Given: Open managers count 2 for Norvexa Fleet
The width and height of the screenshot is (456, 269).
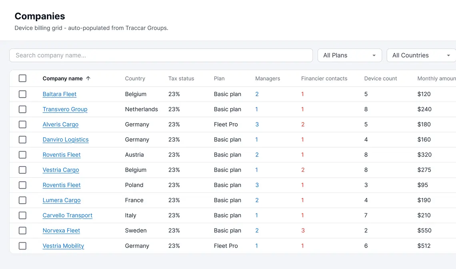Looking at the screenshot, I should 257,230.
